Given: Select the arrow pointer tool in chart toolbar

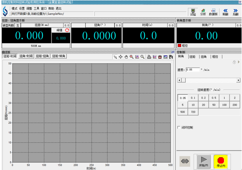Looking at the screenshot, I should [x=115, y=57].
